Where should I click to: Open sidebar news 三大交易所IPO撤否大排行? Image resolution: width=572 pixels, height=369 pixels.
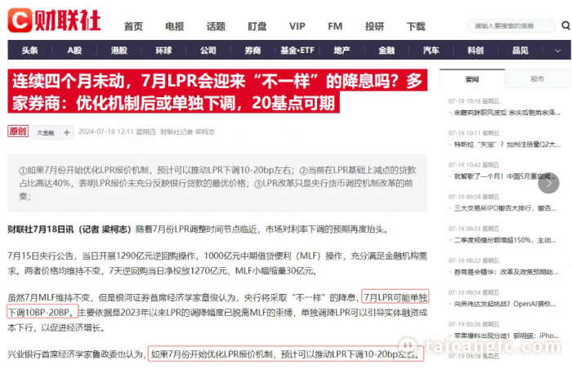[505, 208]
